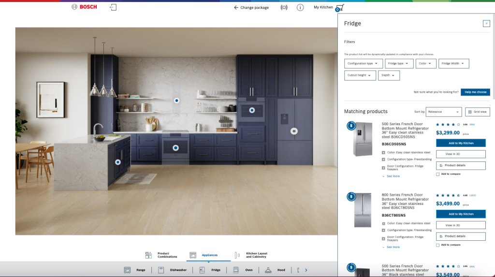
Task: Click price badge on B36CD50SNS image
Action: 351,126
